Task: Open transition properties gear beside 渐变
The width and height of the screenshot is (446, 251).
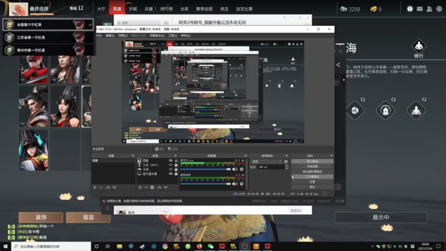Action: point(286,161)
